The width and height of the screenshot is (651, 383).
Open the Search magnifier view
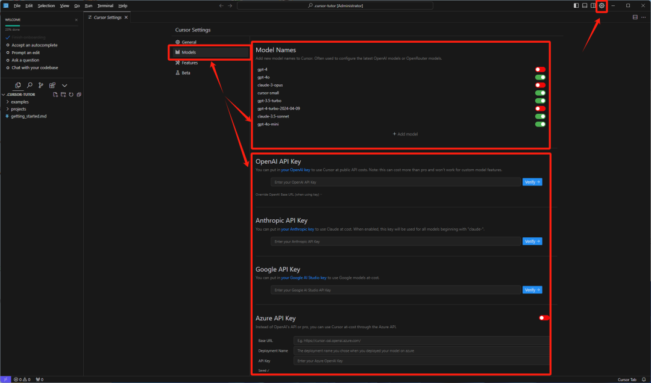[30, 86]
